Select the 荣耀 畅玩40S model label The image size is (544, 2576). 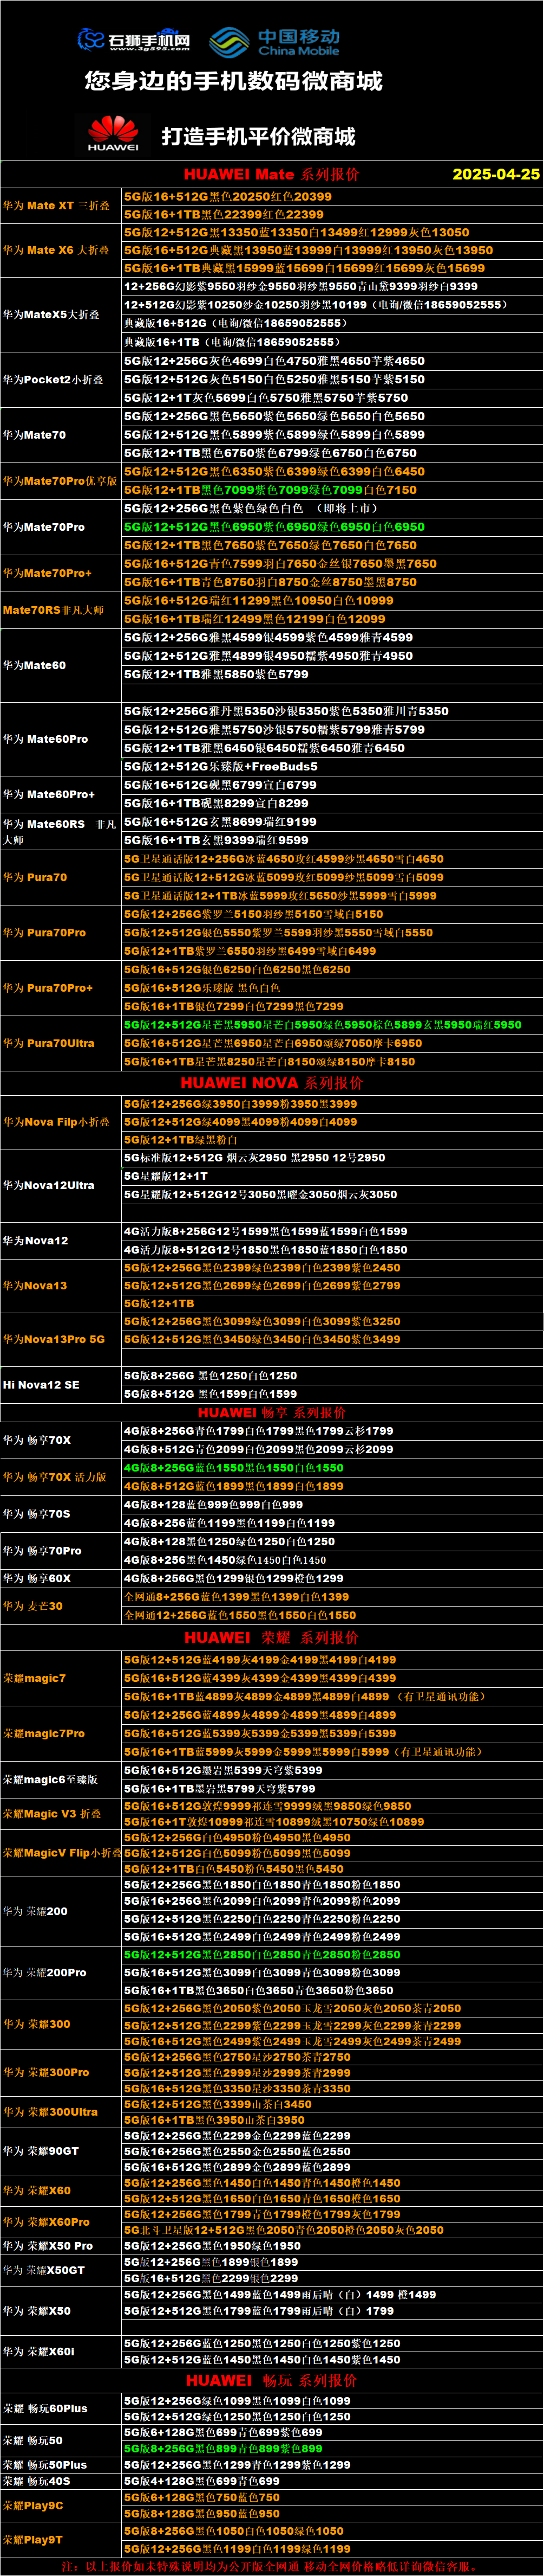coord(37,2481)
